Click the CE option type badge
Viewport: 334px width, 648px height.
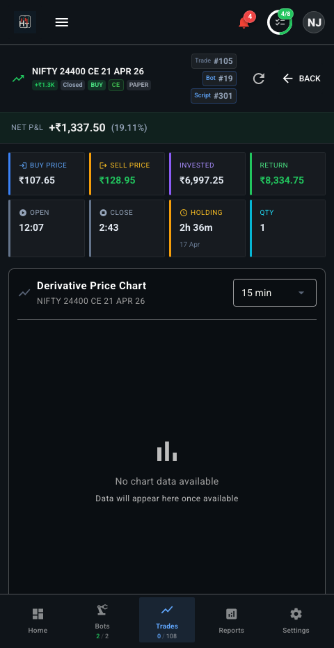pos(116,85)
